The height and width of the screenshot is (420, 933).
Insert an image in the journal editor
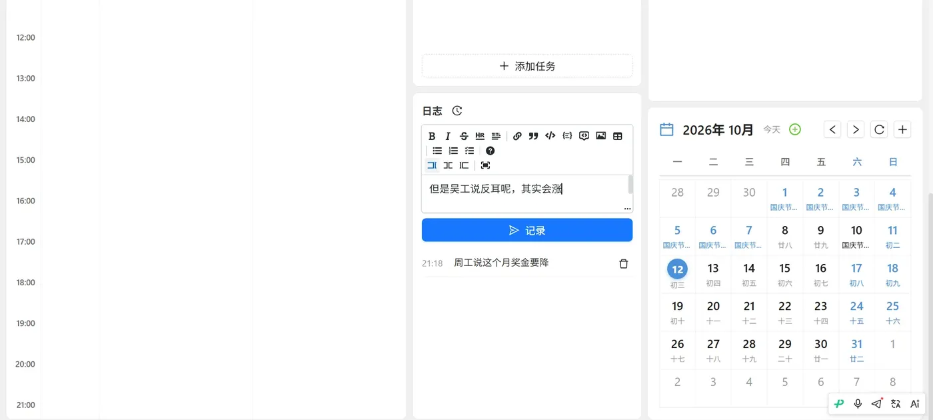[601, 136]
